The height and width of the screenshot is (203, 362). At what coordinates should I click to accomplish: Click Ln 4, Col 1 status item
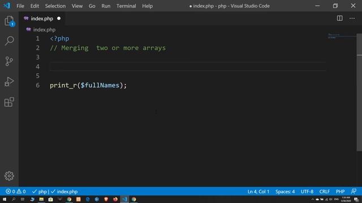click(258, 191)
